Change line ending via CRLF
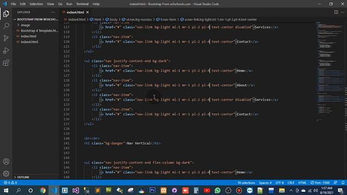The width and height of the screenshot is (347, 195). tap(291, 183)
